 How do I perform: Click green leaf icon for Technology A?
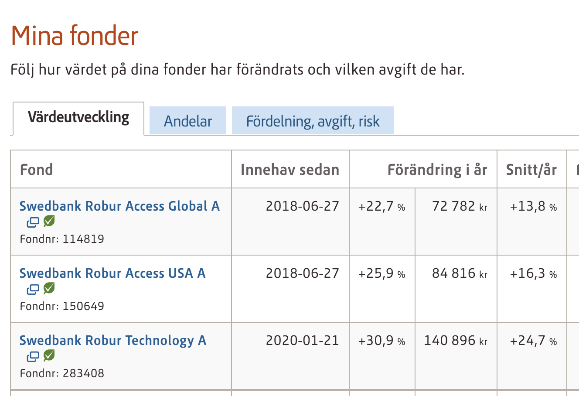[x=49, y=355]
